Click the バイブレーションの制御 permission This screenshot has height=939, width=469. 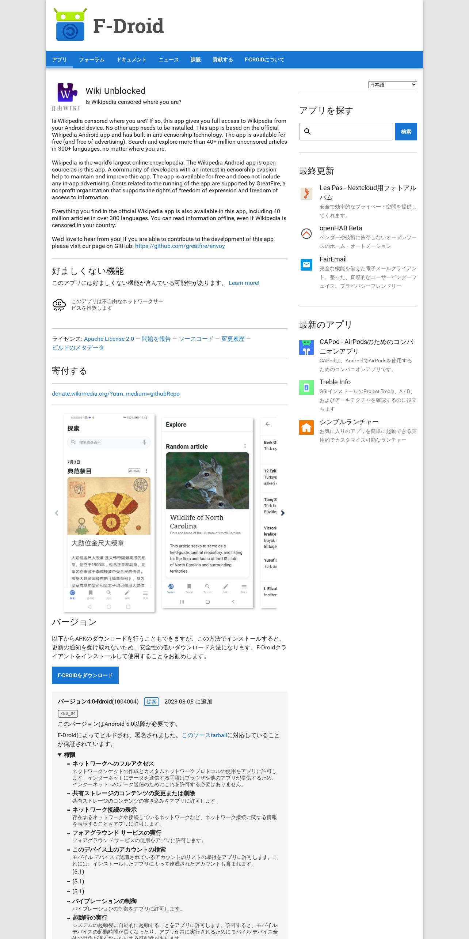(x=104, y=901)
